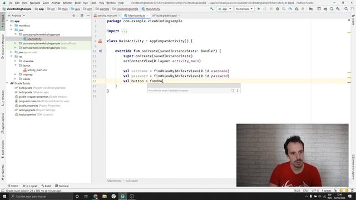
Task: Open the TODO tool window
Action: [x=13, y=186]
